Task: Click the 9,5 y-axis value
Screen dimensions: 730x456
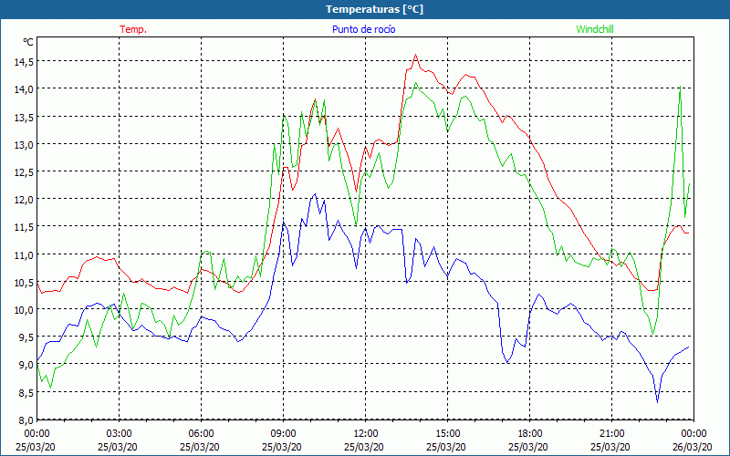Action: point(26,337)
